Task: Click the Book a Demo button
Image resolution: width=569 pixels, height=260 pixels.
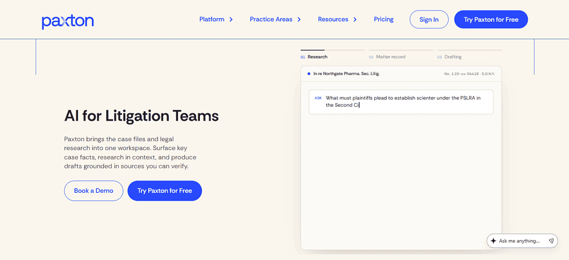Action: tap(94, 191)
